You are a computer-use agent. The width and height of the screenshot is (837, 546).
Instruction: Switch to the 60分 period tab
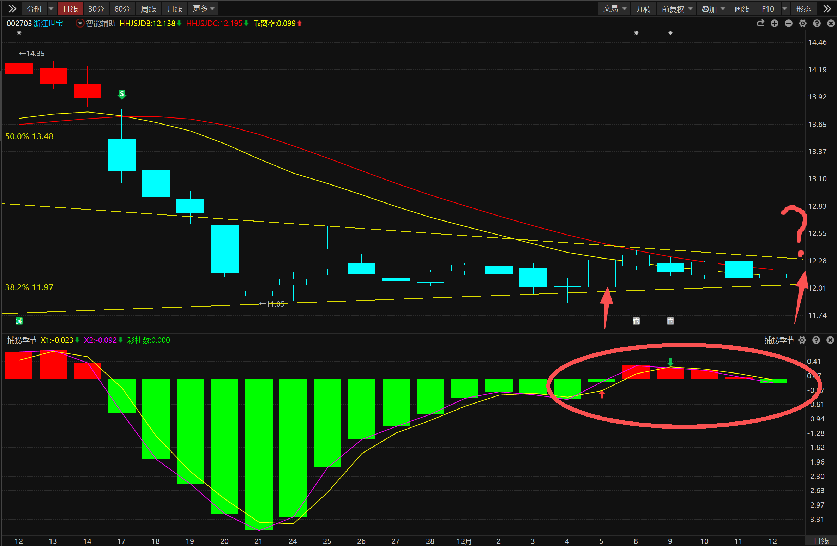[122, 9]
